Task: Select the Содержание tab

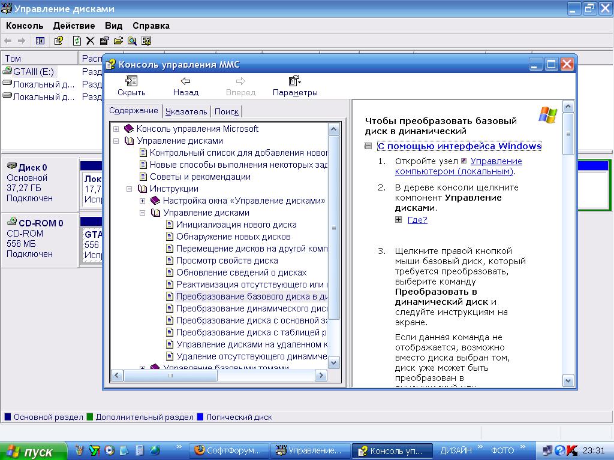Action: click(x=134, y=110)
